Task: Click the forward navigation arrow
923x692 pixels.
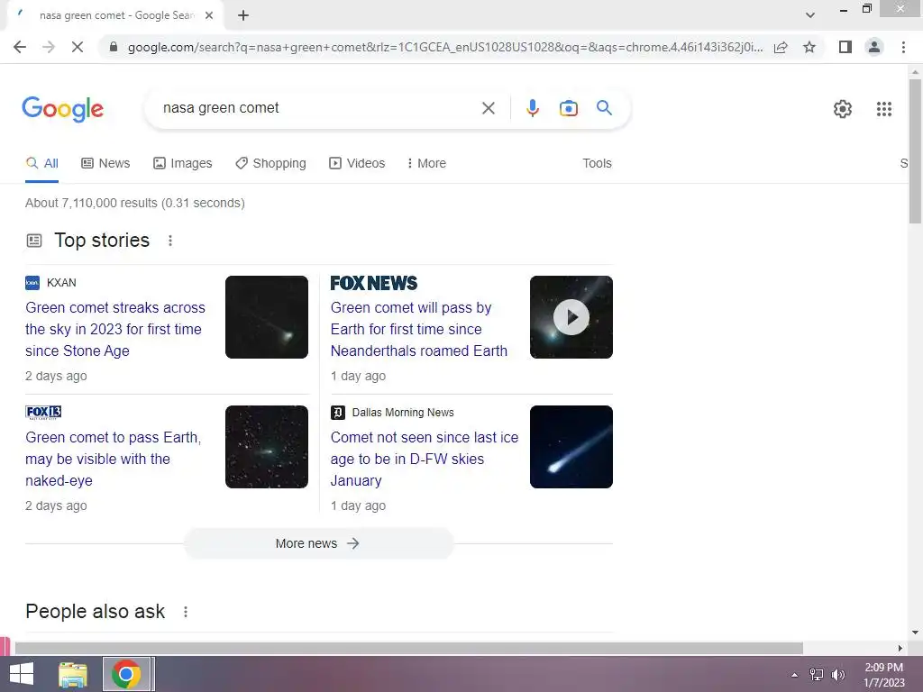Action: [x=49, y=47]
